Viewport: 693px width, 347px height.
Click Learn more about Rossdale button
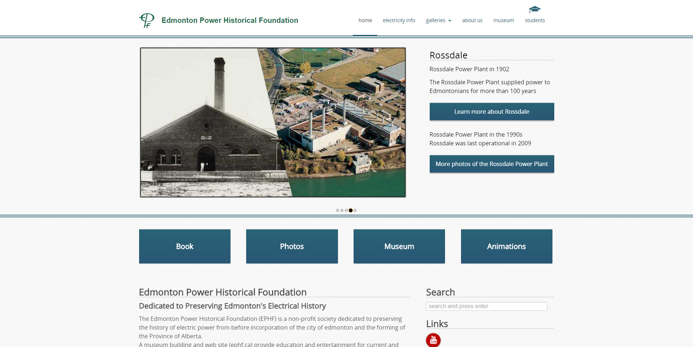point(492,112)
